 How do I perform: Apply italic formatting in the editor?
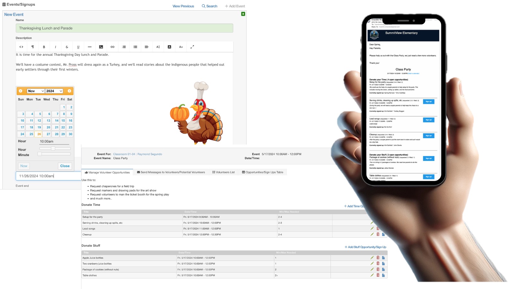[55, 47]
